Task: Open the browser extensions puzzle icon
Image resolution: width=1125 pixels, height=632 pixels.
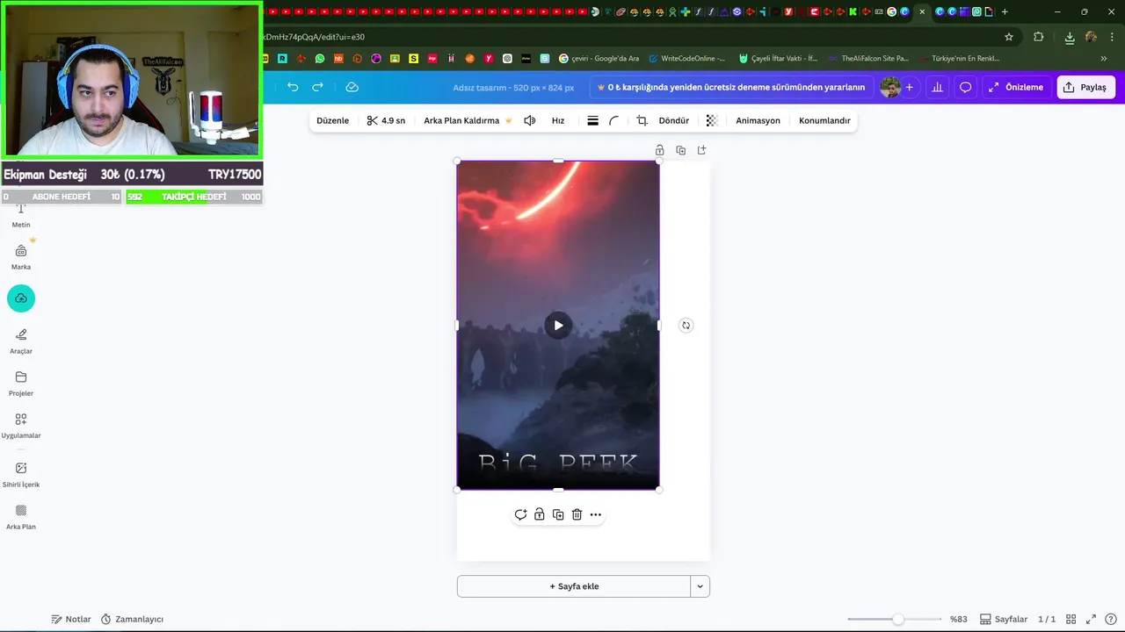Action: 1039,37
